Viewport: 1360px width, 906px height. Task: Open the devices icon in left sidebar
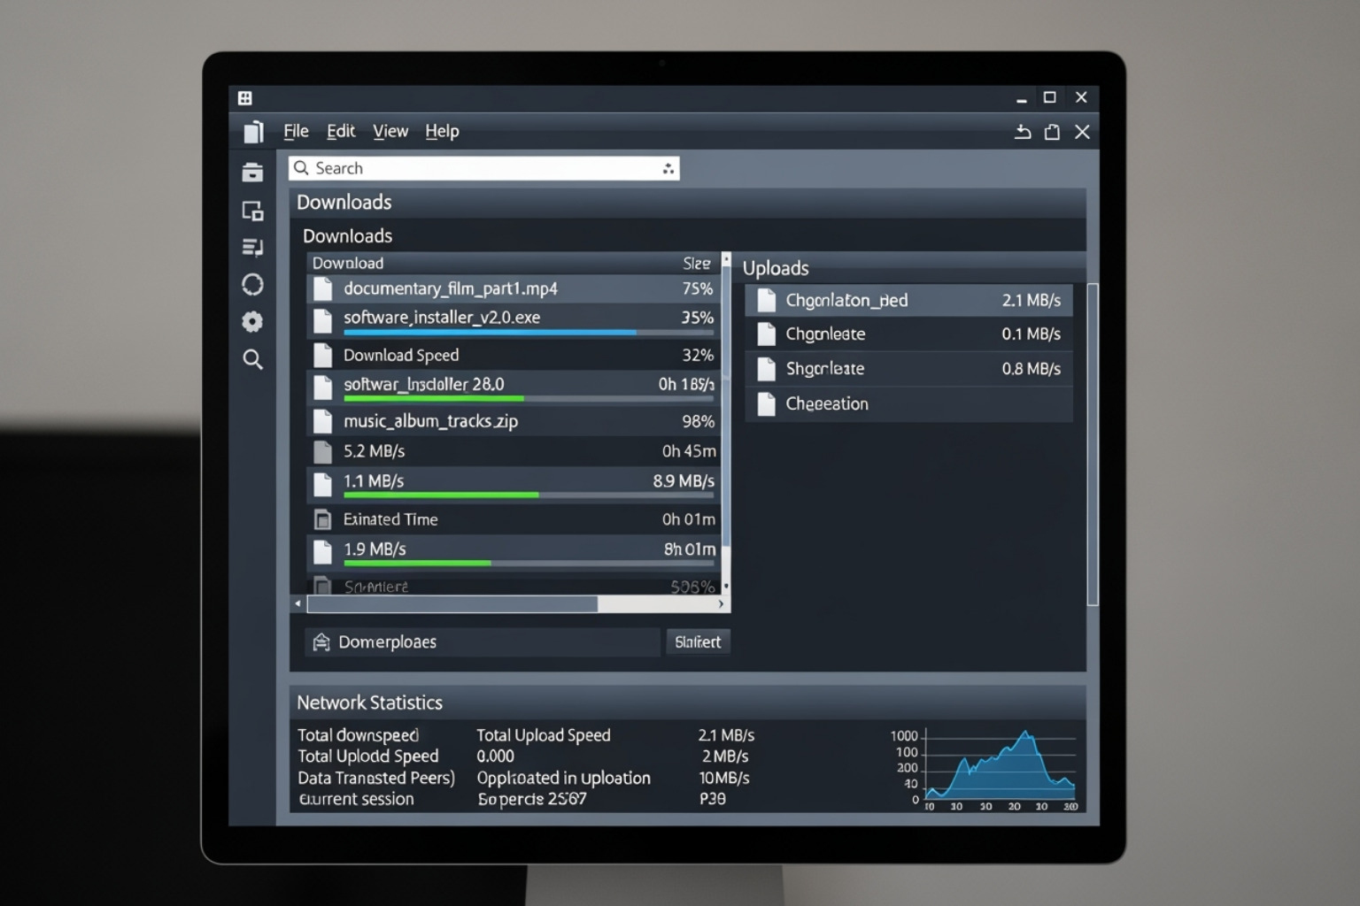pos(252,211)
